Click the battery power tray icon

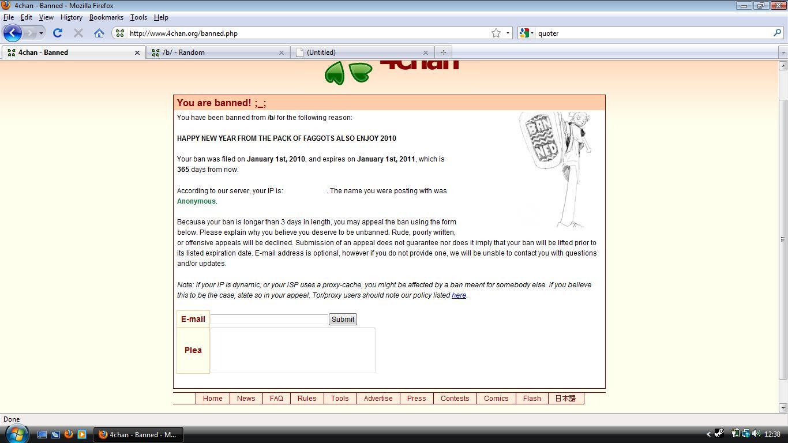[736, 434]
